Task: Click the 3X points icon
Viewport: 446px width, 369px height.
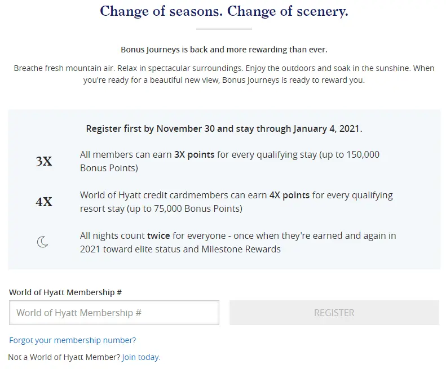Action: (43, 162)
